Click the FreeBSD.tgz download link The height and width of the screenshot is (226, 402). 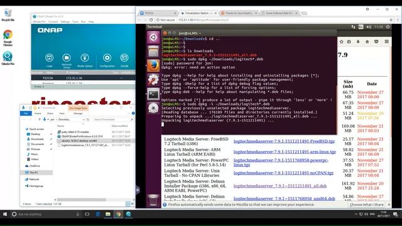click(284, 141)
